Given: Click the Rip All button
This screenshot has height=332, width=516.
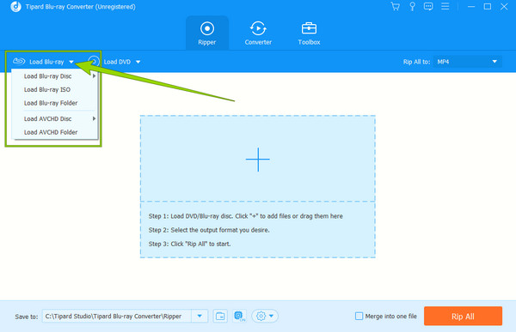Looking at the screenshot, I should coord(463,317).
